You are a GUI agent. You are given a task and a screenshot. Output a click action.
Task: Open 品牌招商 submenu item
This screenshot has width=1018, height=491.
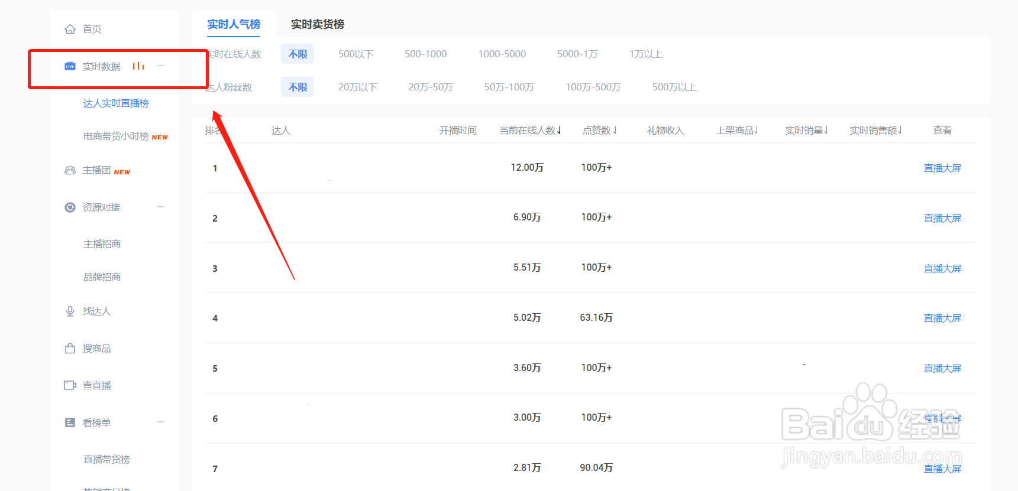102,277
